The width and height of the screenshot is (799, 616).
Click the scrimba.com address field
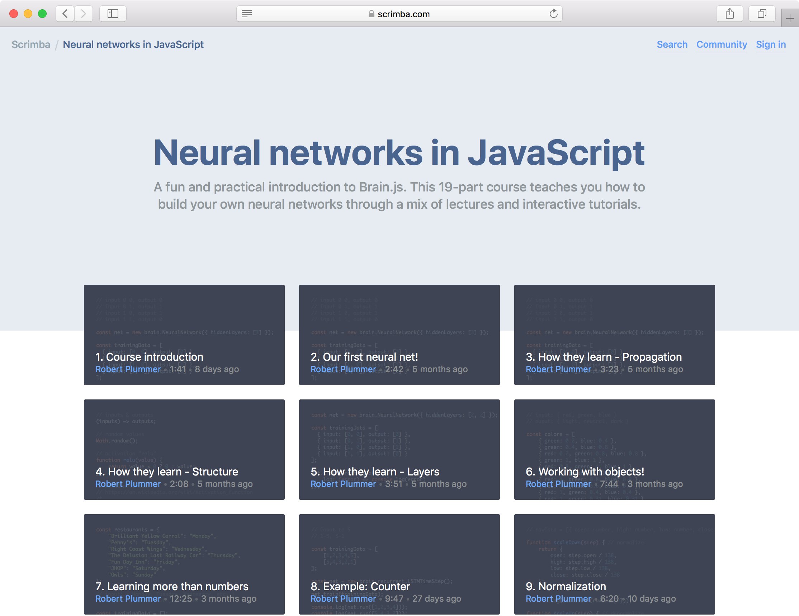[399, 14]
